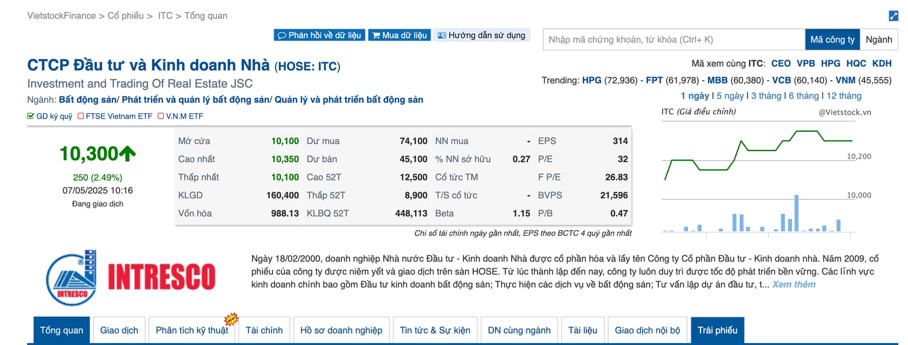Toggle the 'FTSE Vietnam ETF' checkbox

click(x=81, y=116)
